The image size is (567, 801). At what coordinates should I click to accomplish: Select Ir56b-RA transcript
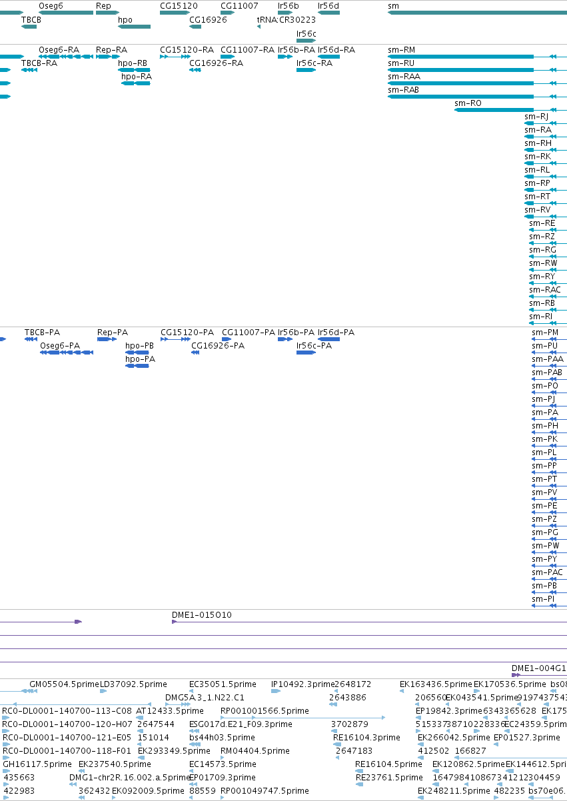[285, 57]
